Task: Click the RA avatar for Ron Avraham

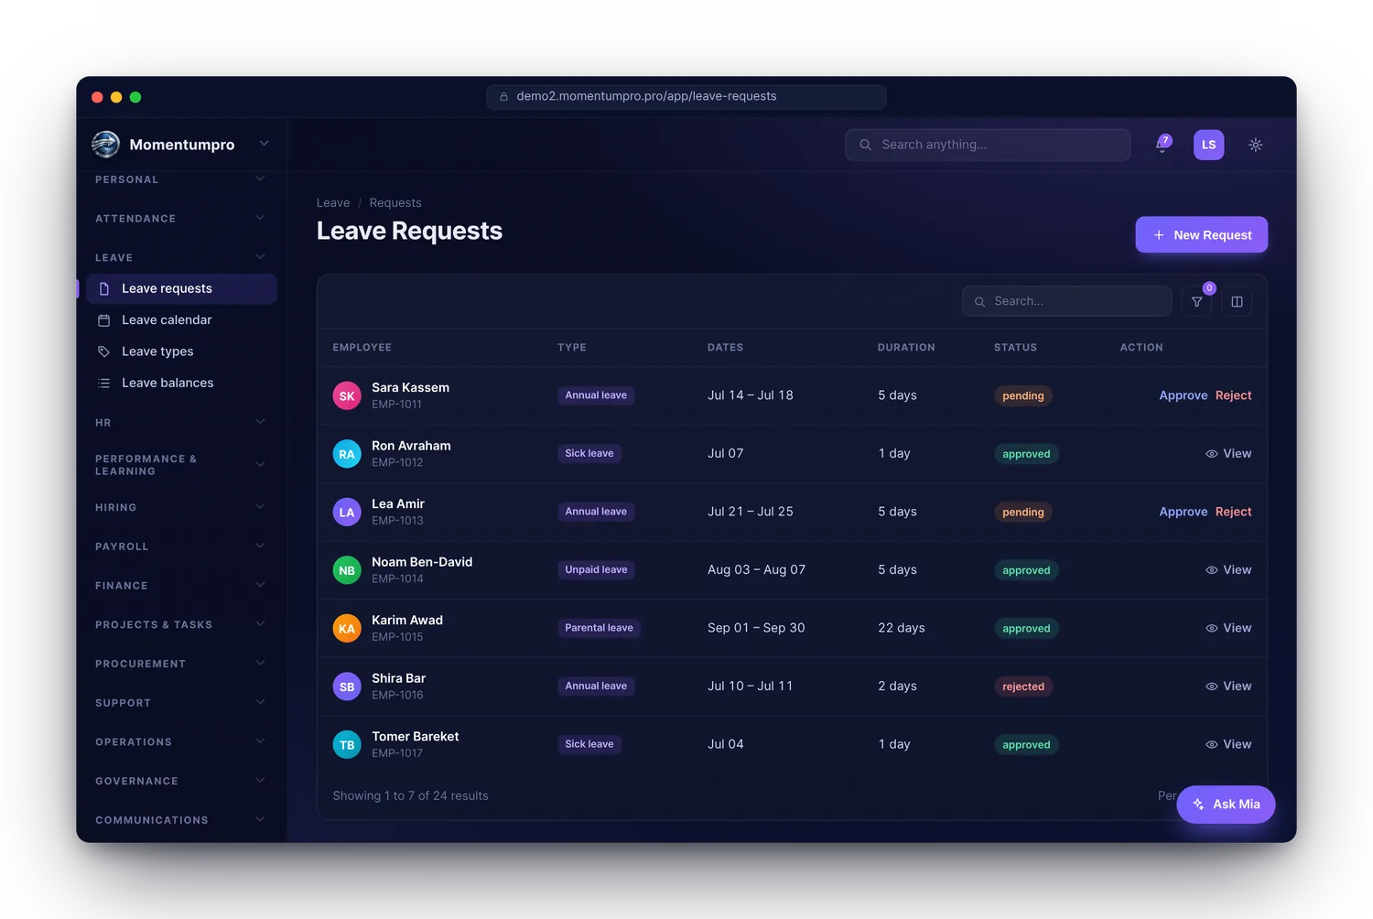Action: click(347, 454)
